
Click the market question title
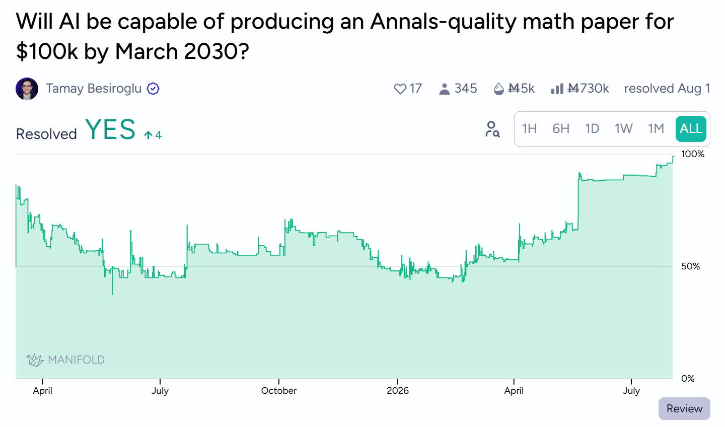[345, 36]
